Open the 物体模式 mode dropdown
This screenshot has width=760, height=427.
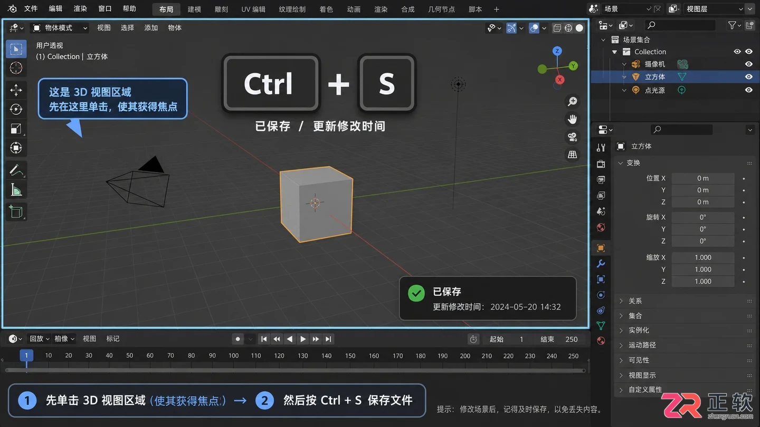[x=60, y=28]
